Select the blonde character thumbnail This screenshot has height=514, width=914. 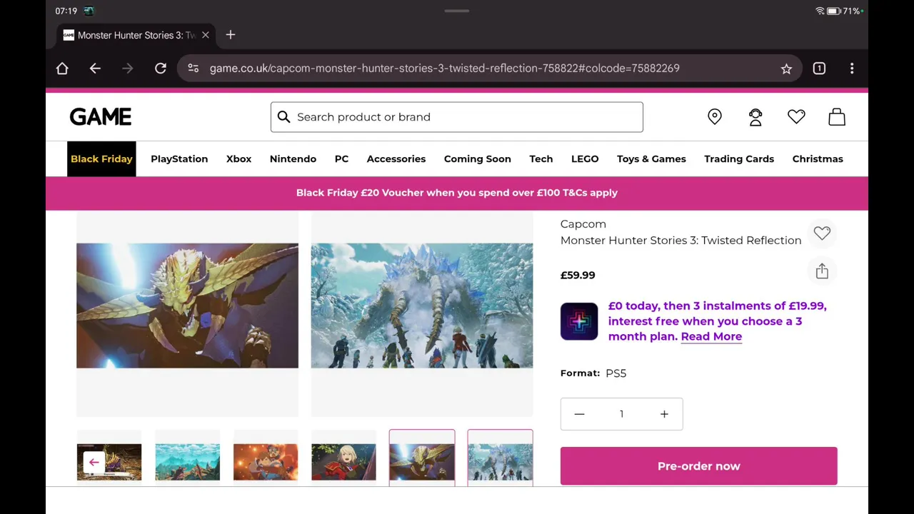point(343,462)
